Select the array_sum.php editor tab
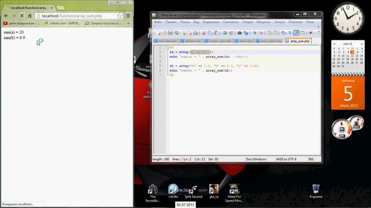The image size is (371, 208). 298,41
